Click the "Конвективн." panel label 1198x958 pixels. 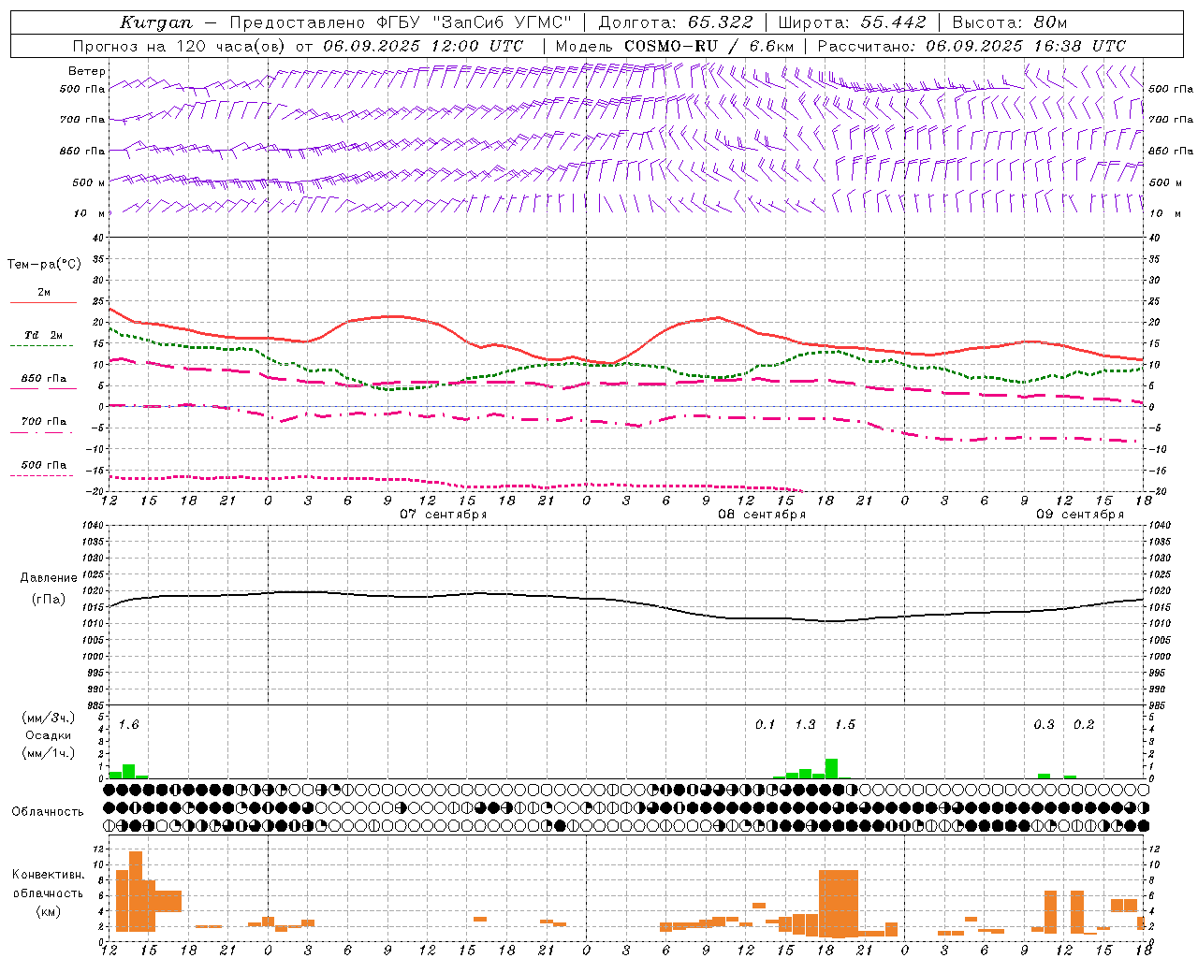click(x=48, y=875)
